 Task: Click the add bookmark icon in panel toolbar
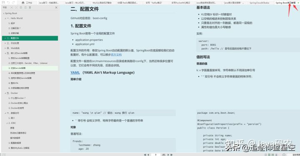21,7
